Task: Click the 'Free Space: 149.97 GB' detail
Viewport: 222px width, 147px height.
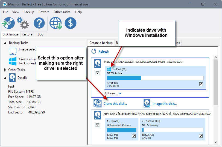Action: (24, 97)
